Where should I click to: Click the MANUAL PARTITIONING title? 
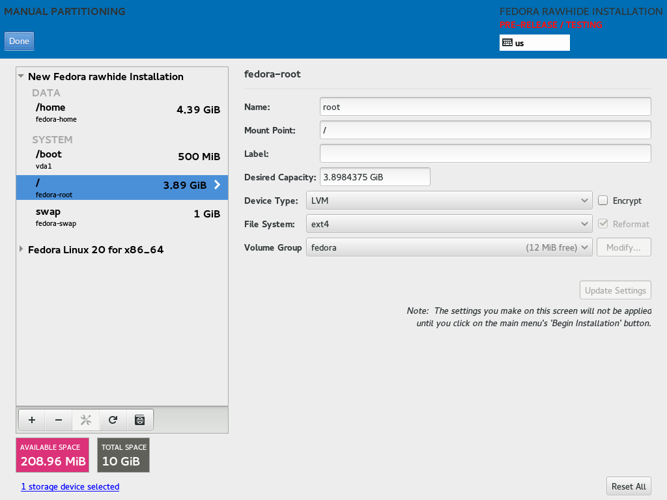[x=64, y=12]
